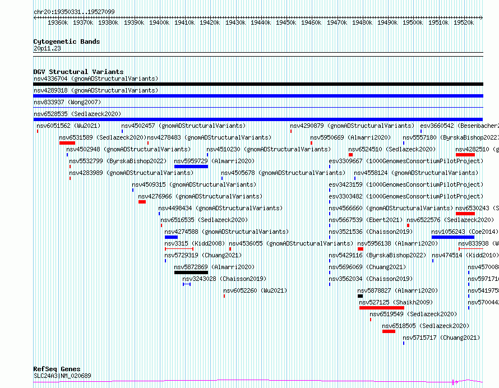Open nsv5532799 (ByrskaBishop2022) label
Image resolution: width=499 pixels, height=388 pixels.
pos(118,161)
